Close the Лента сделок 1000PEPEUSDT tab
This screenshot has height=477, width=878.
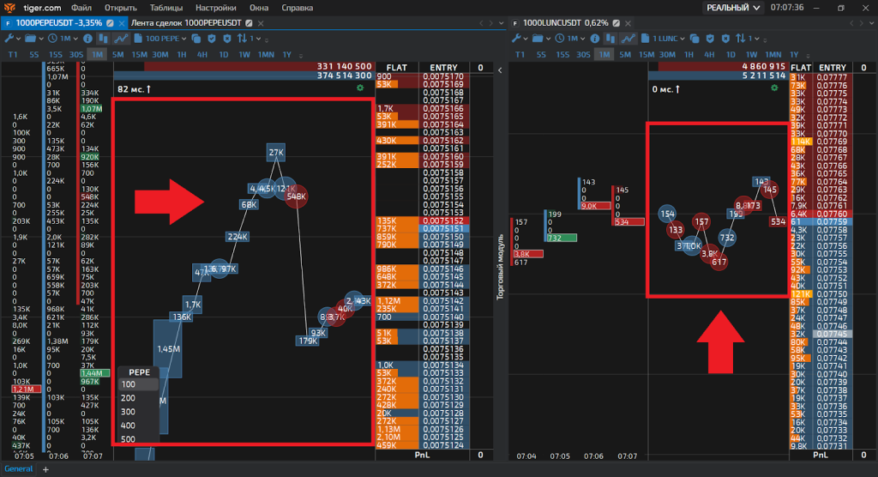tap(261, 22)
